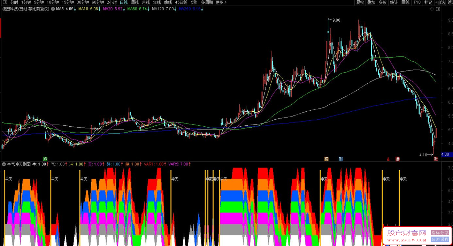Switch to 分时 view
Viewport: 453px width, 246px height.
click(14, 2)
